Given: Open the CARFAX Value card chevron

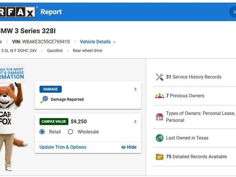Looking at the screenshot, I should [x=135, y=121].
